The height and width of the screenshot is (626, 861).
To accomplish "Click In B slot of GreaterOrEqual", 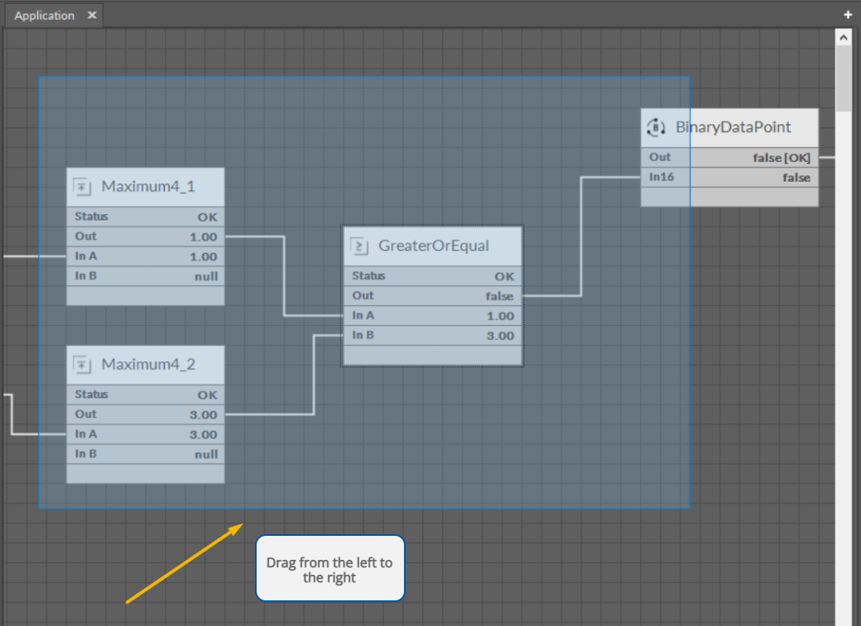I will [433, 336].
